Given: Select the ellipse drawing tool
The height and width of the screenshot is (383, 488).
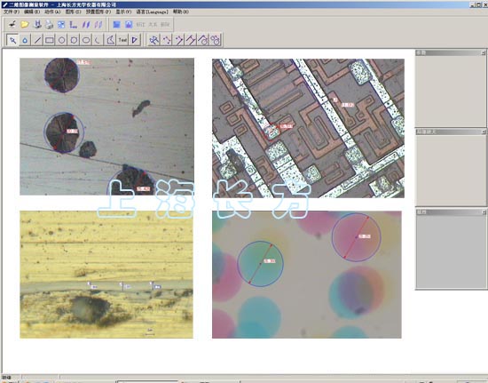Looking at the screenshot, I should [x=86, y=40].
